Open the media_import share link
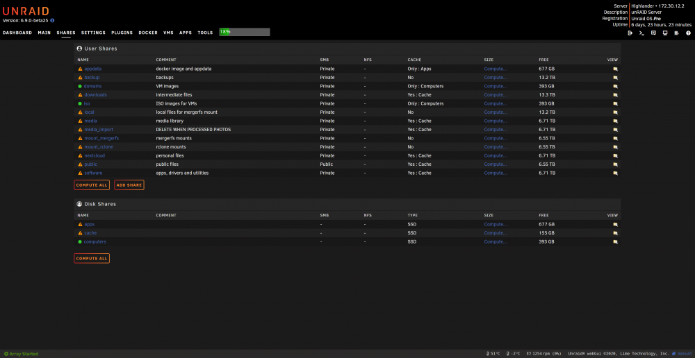 pyautogui.click(x=99, y=130)
